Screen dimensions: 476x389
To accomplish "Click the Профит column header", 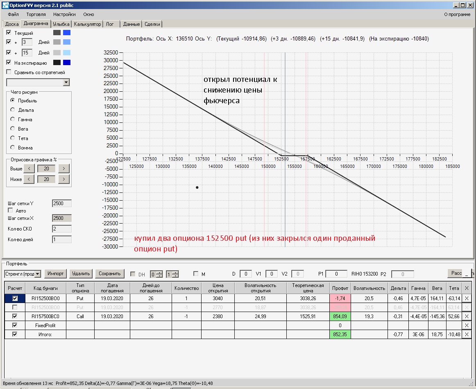I will (340, 288).
